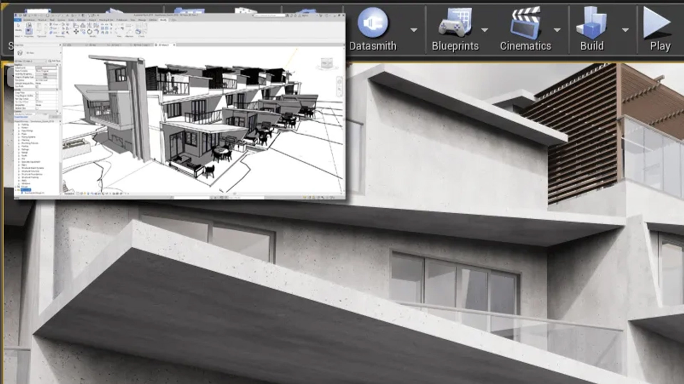Open the Blueprints dropdown arrow

[485, 31]
